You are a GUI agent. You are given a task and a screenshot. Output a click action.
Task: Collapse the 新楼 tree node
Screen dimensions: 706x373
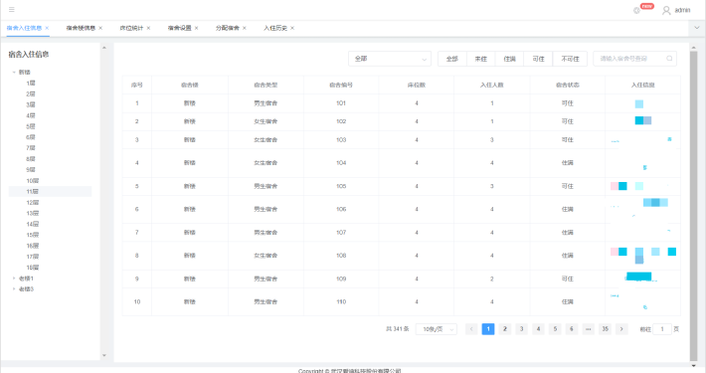[14, 72]
